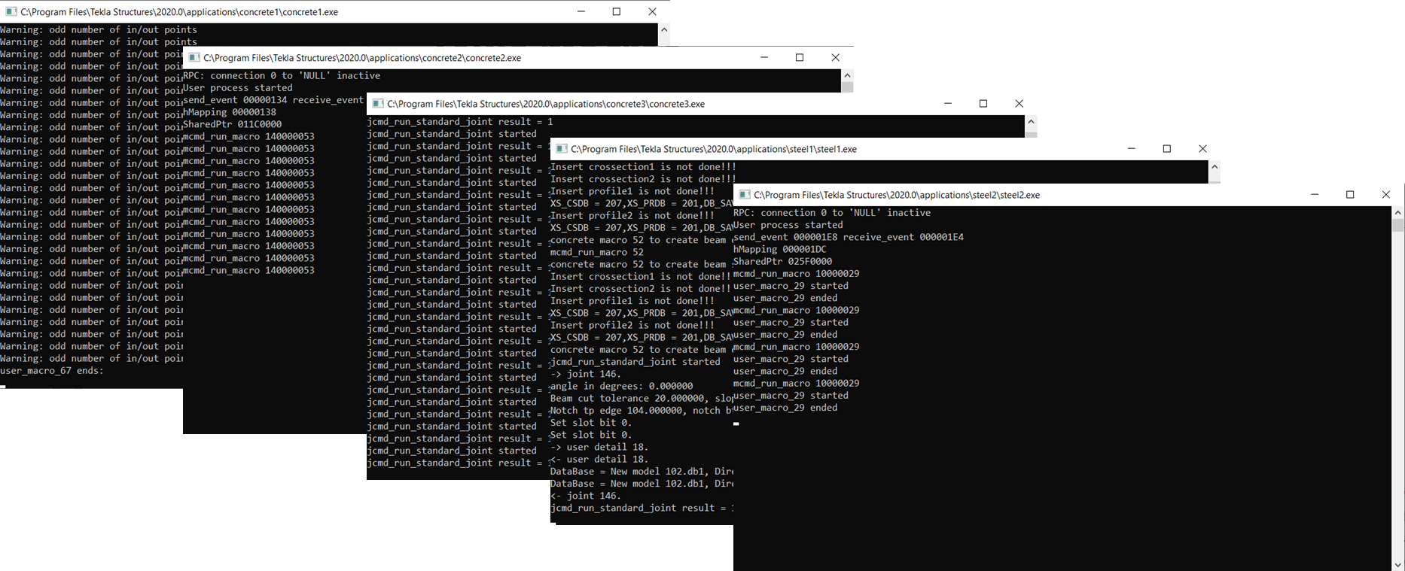Click the concrete1.exe window title path text
This screenshot has height=571, width=1405.
179,12
